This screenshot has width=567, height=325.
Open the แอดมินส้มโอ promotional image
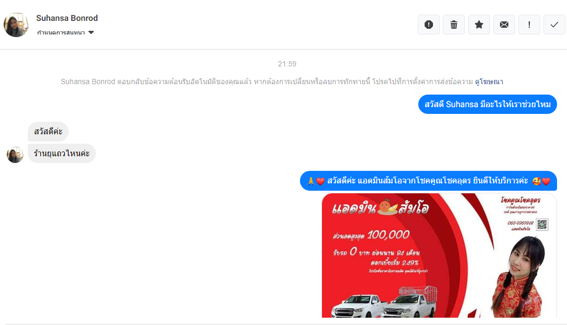point(439,256)
